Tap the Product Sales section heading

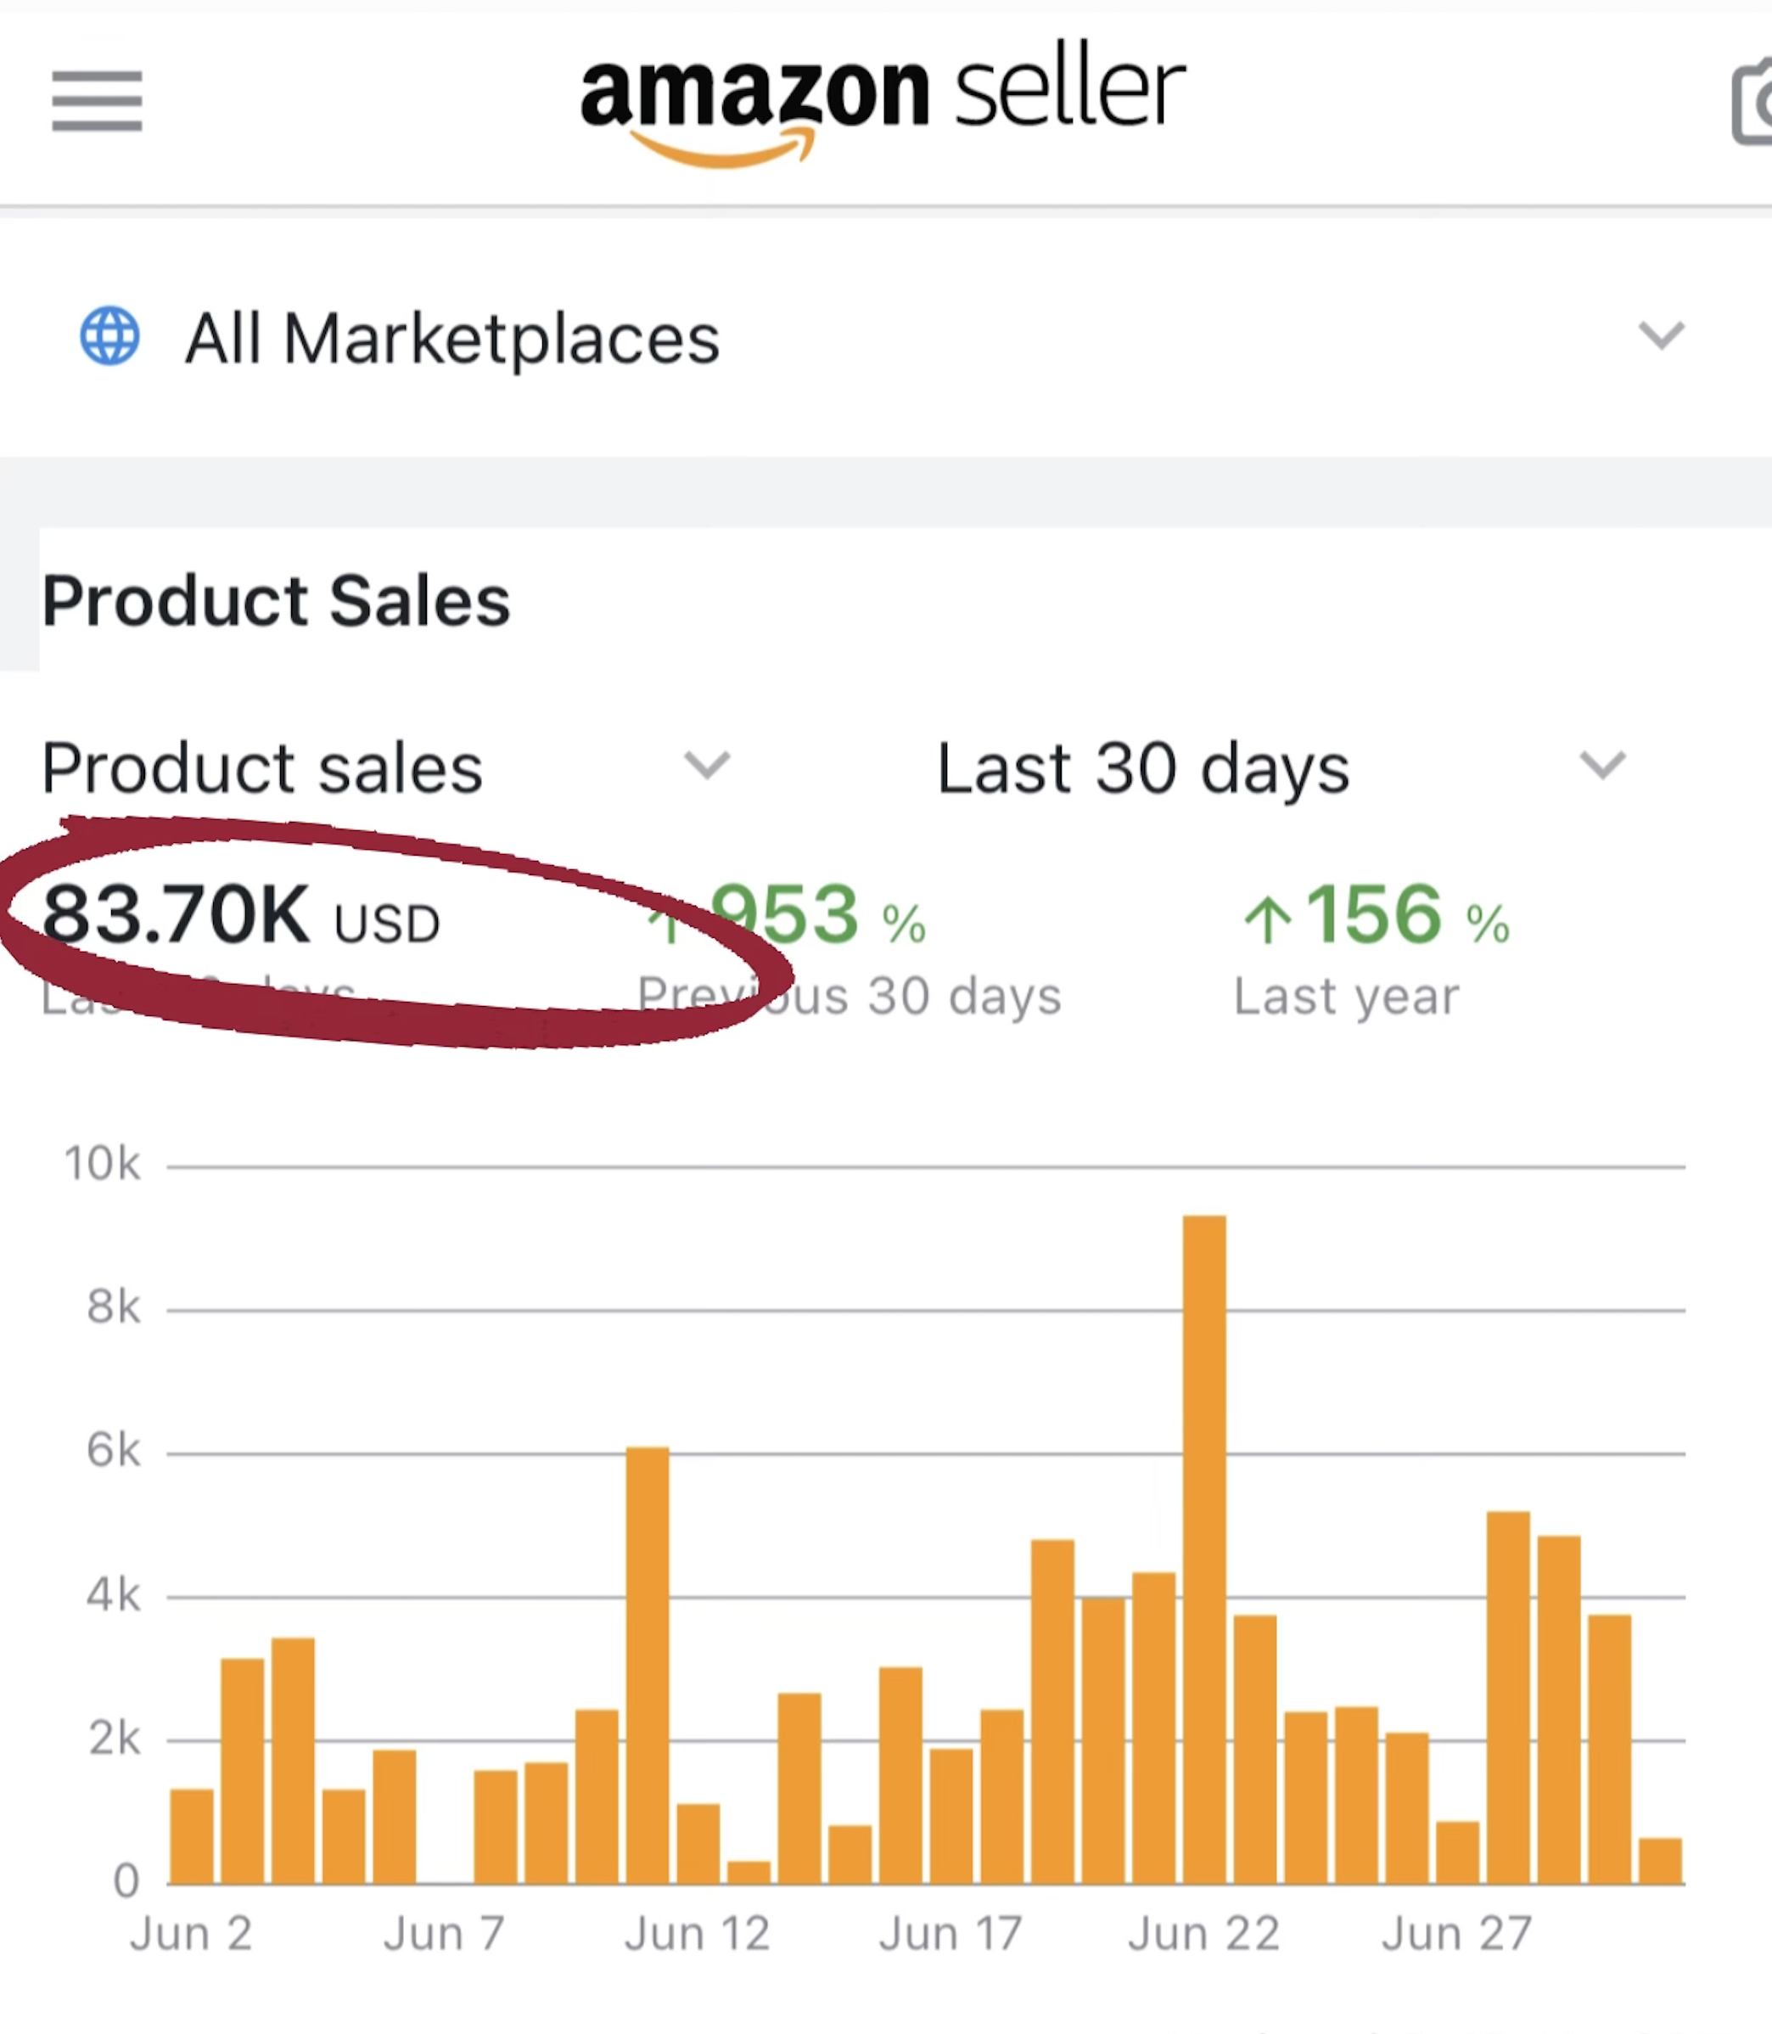tap(276, 600)
